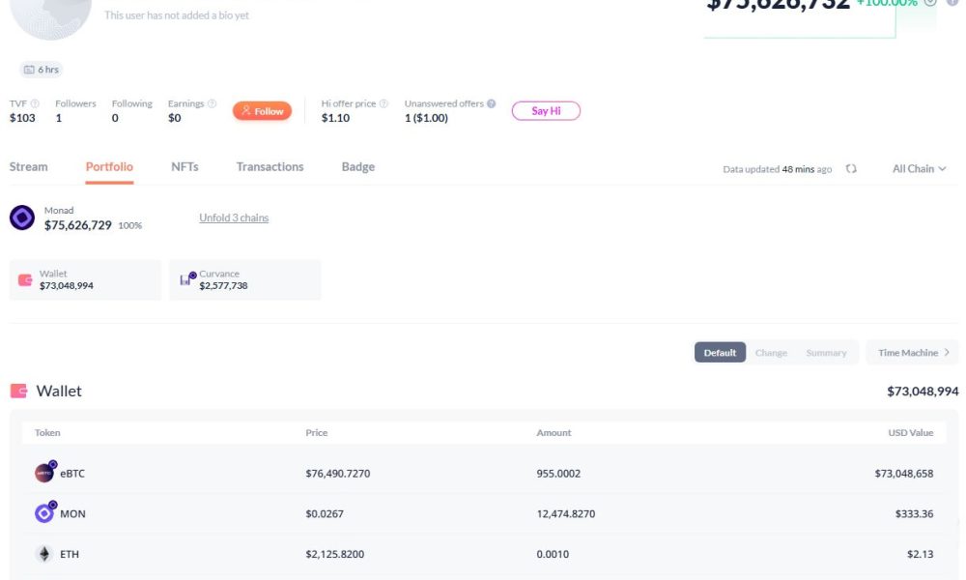Click the 6 hrs age badge
Viewport: 966px width, 580px height.
point(42,70)
